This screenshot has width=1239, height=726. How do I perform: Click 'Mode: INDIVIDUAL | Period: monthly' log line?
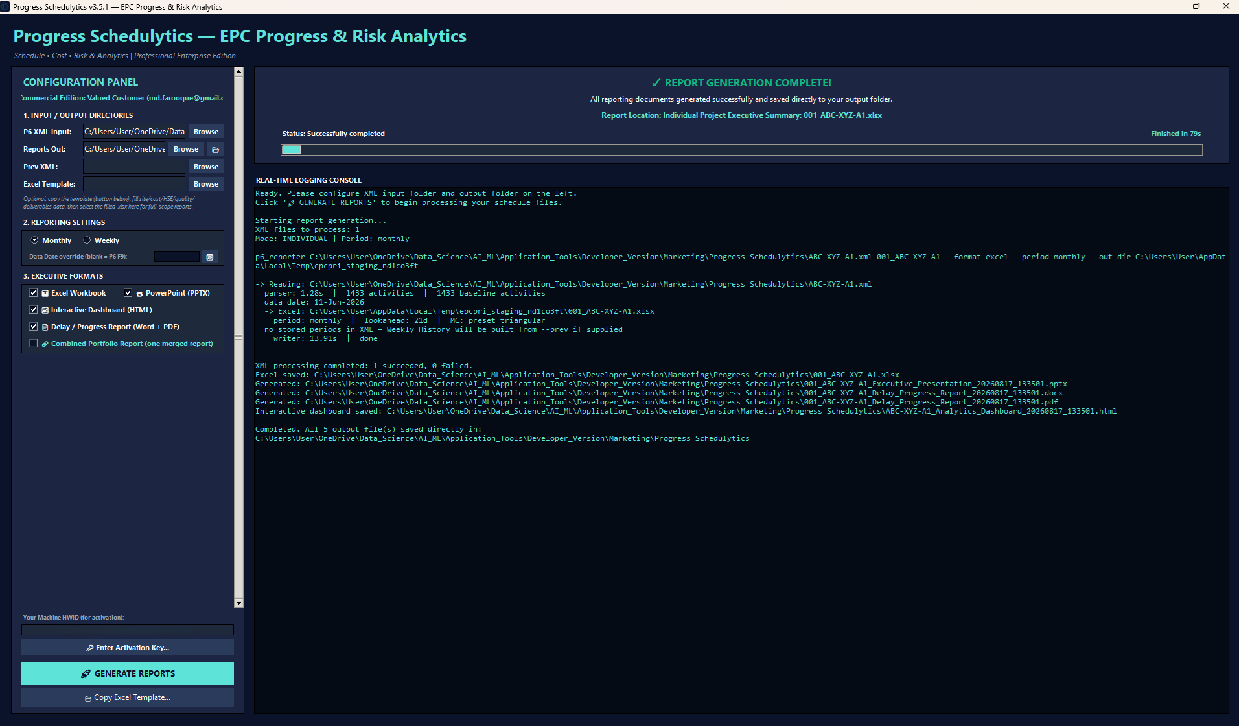click(x=332, y=239)
